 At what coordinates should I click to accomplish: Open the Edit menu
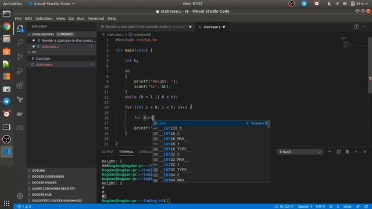coord(28,19)
